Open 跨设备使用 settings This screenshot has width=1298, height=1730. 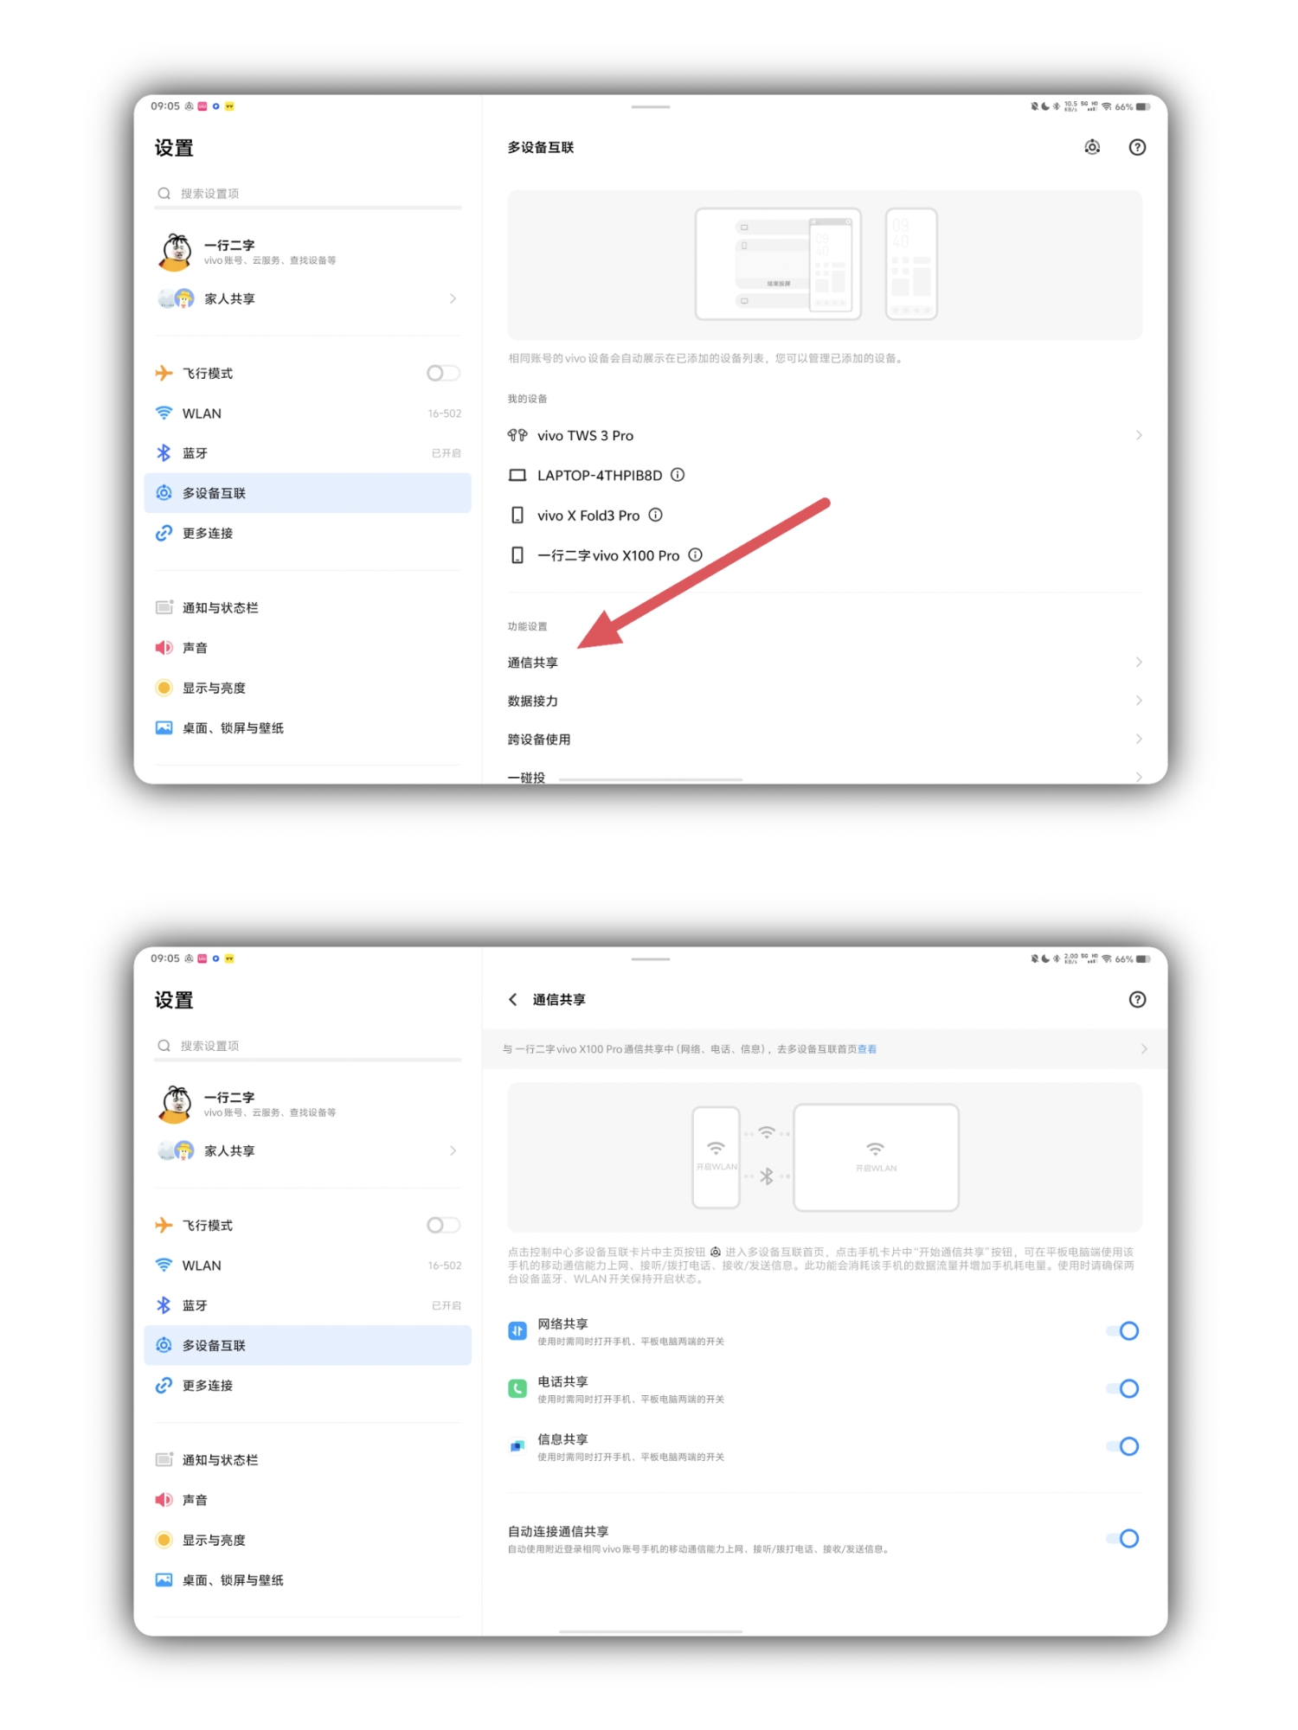tap(825, 739)
